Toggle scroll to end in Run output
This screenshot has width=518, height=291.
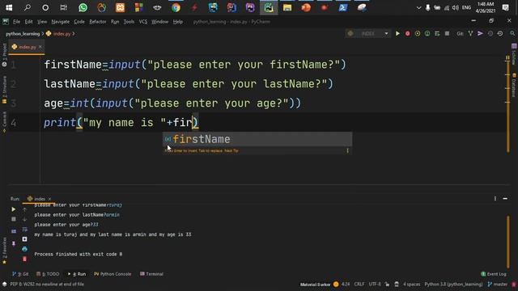[x=25, y=239]
